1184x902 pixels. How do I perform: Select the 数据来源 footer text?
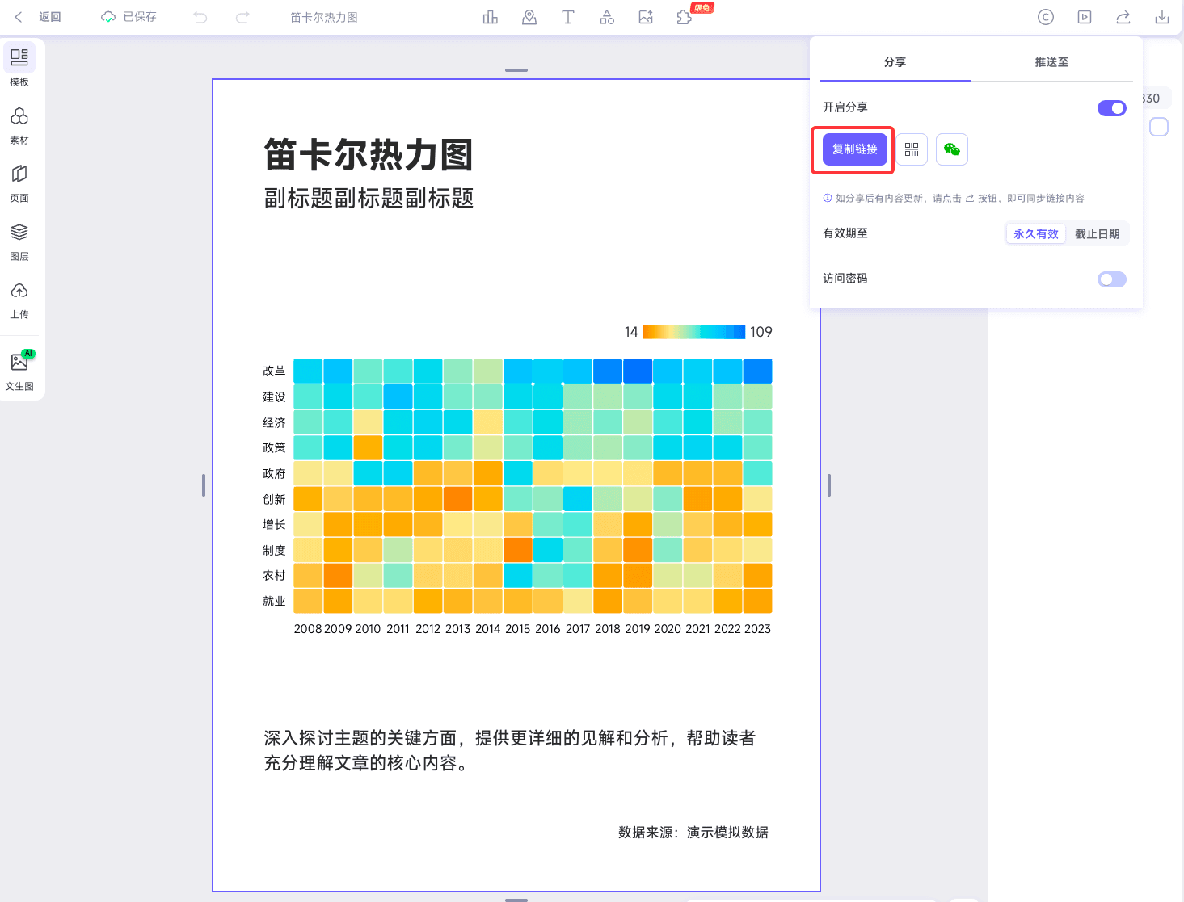[693, 833]
